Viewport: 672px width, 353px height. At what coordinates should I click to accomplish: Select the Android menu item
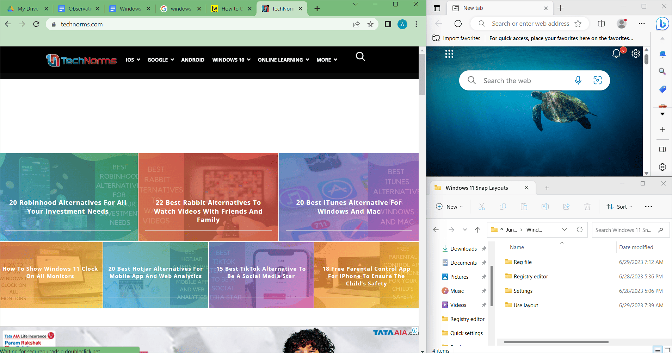[x=192, y=60]
